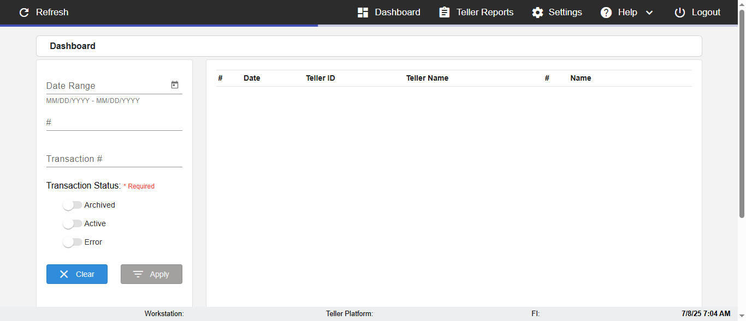Viewport: 746px width, 321px height.
Task: Click the Logout power icon
Action: pyautogui.click(x=680, y=13)
